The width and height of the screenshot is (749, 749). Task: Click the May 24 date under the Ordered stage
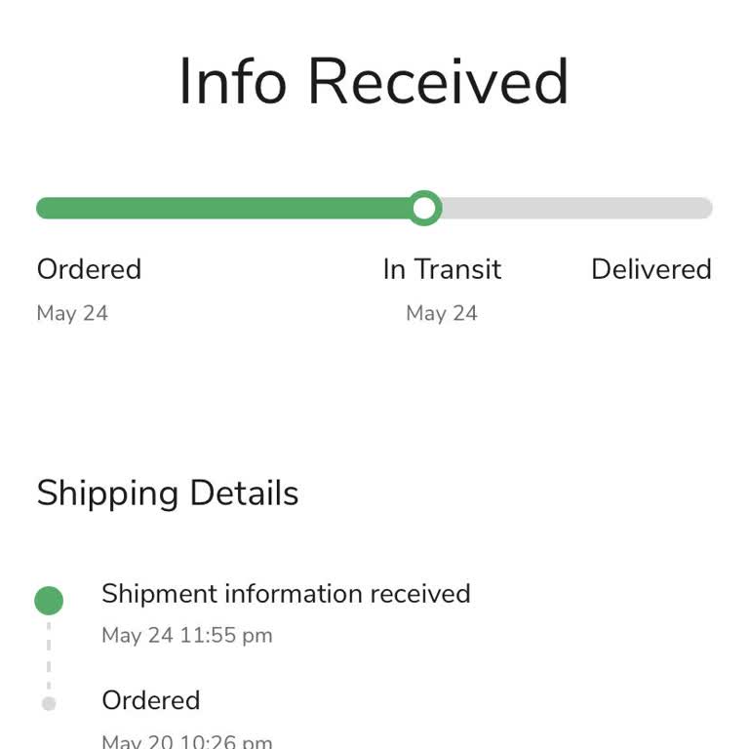coord(72,313)
